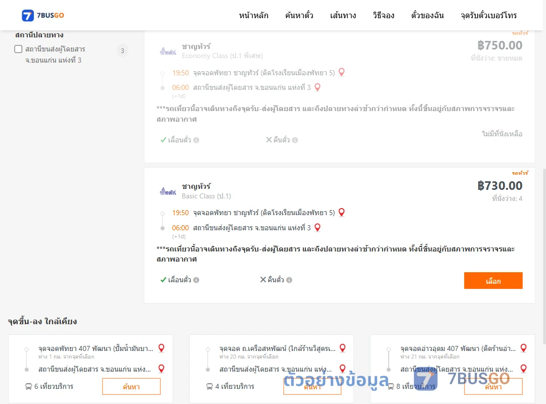Open map pin for 19:50 departure on ฿730 trip
This screenshot has width=546, height=404.
[342, 212]
